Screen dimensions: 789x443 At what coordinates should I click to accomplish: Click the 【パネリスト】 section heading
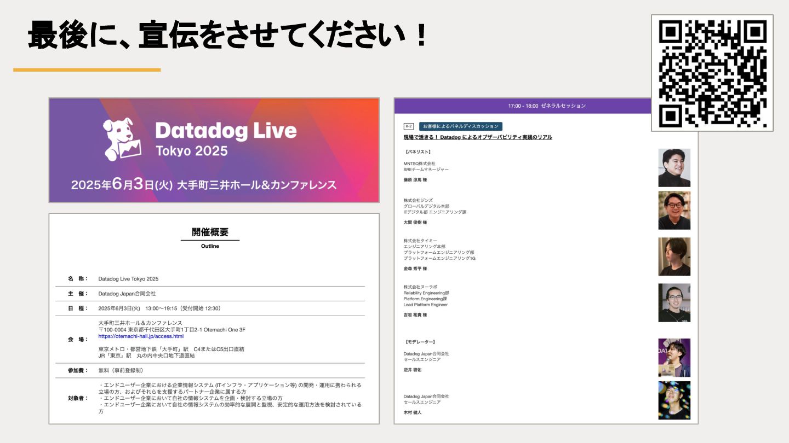pos(418,152)
